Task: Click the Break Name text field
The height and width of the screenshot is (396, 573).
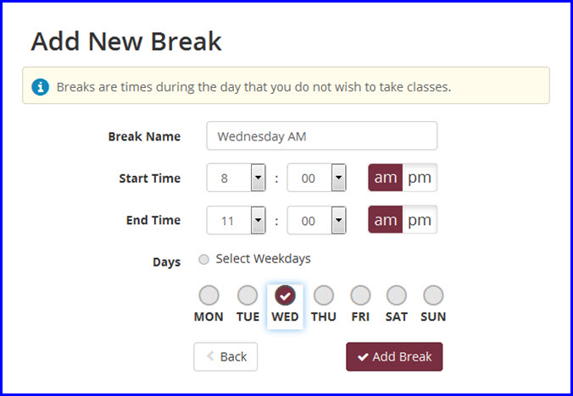Action: coord(322,136)
